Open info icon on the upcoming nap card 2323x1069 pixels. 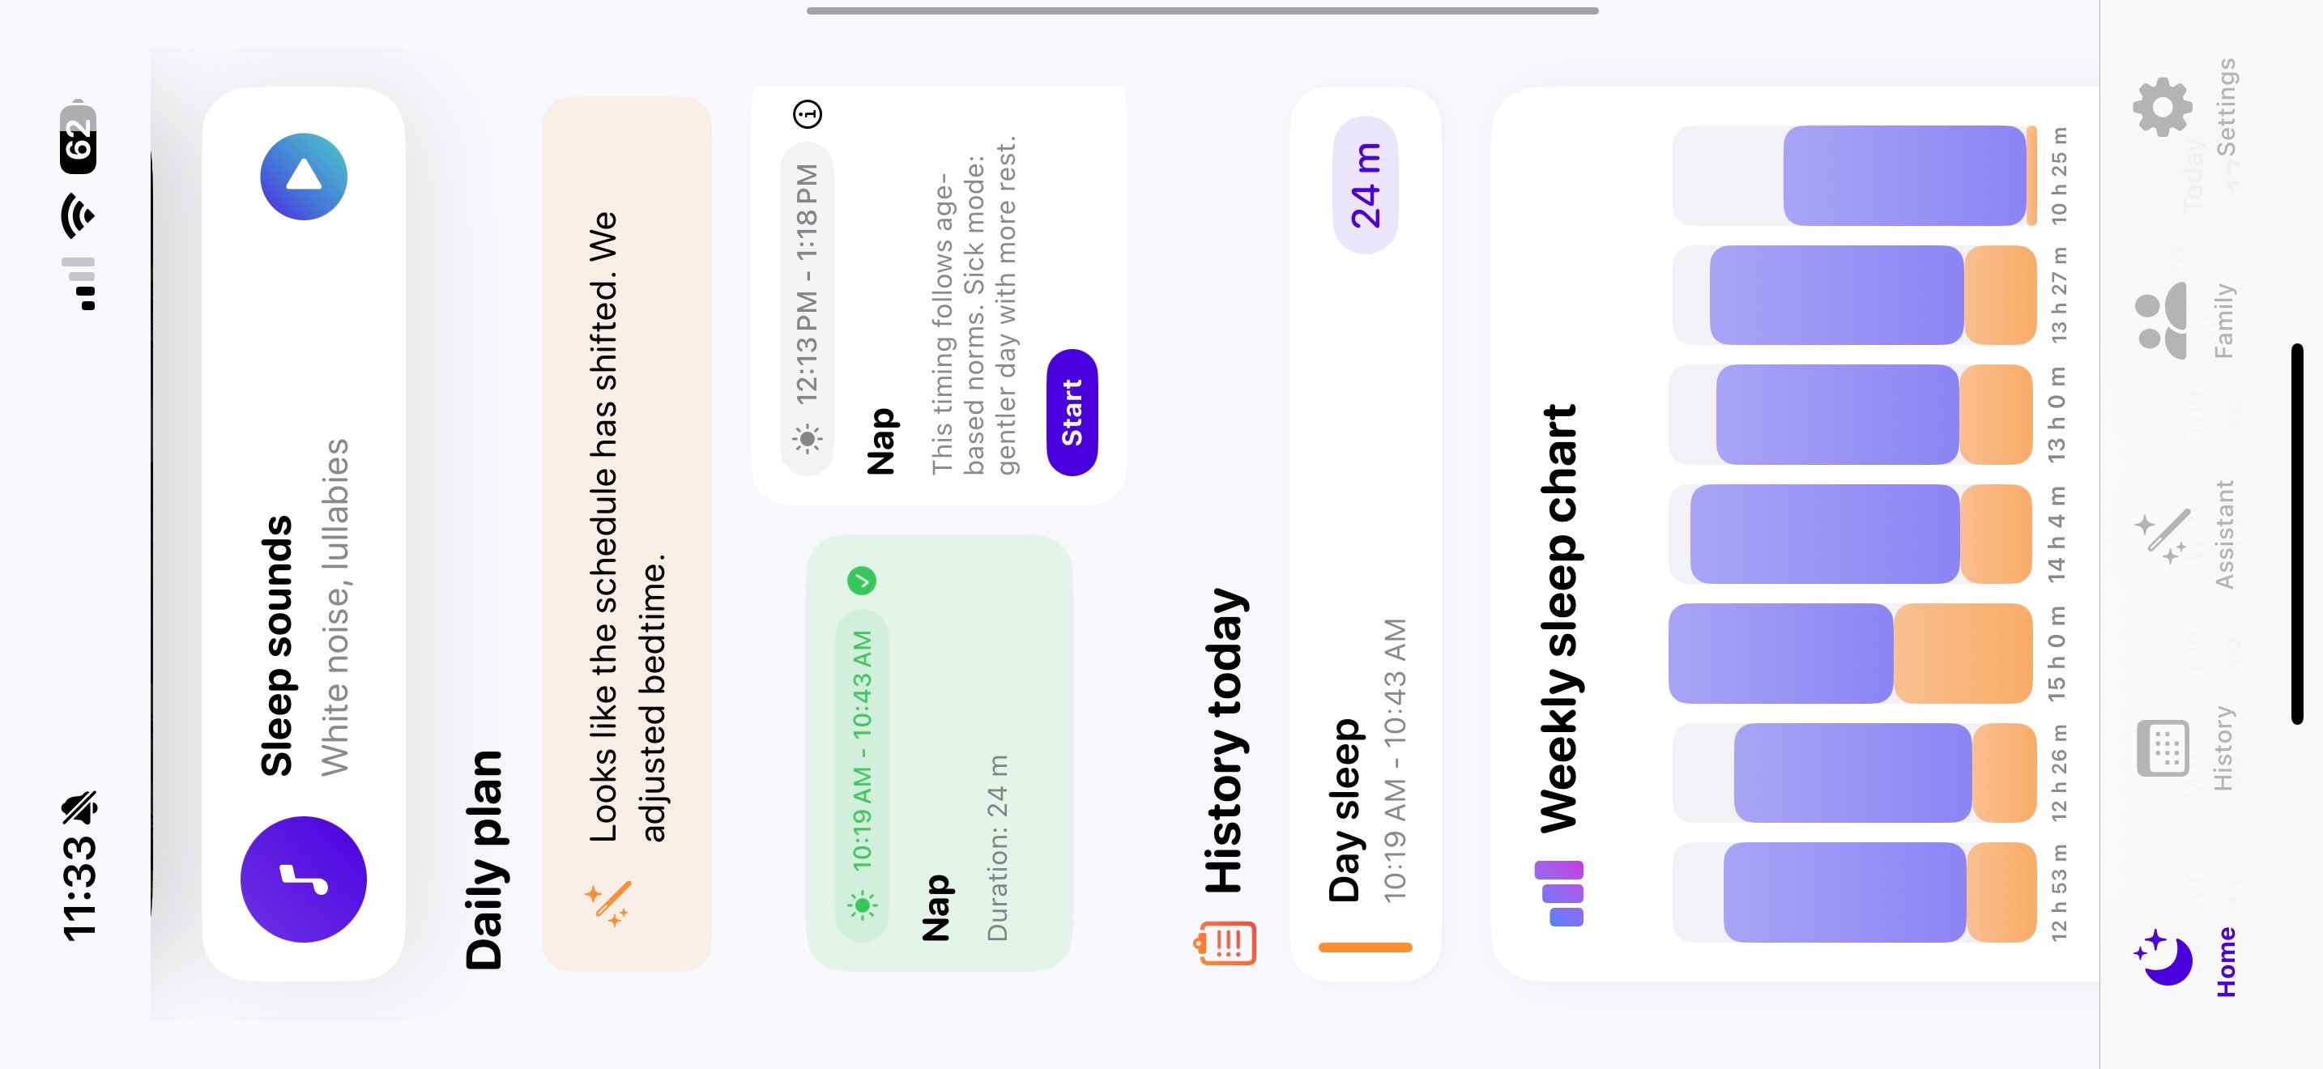tap(807, 114)
